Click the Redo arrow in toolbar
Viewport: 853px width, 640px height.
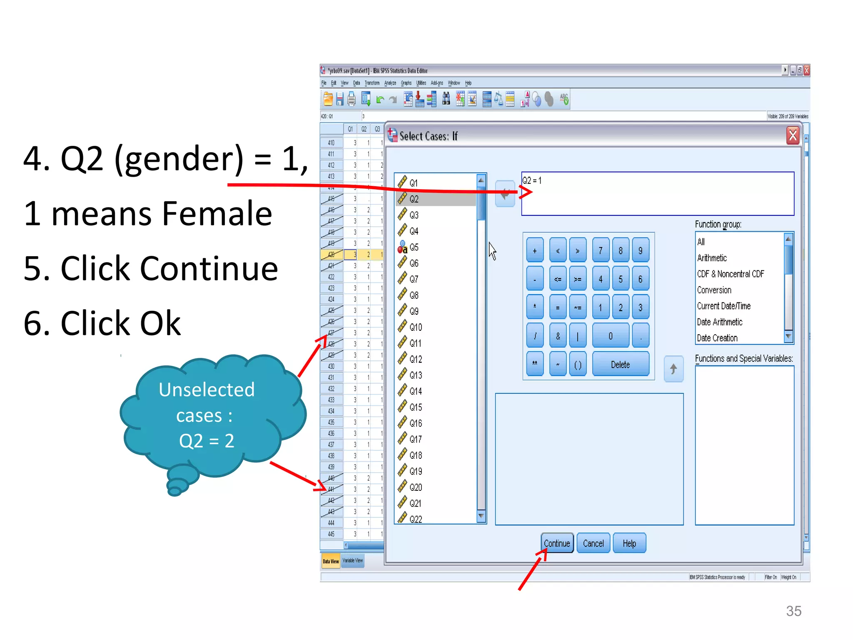tap(393, 100)
